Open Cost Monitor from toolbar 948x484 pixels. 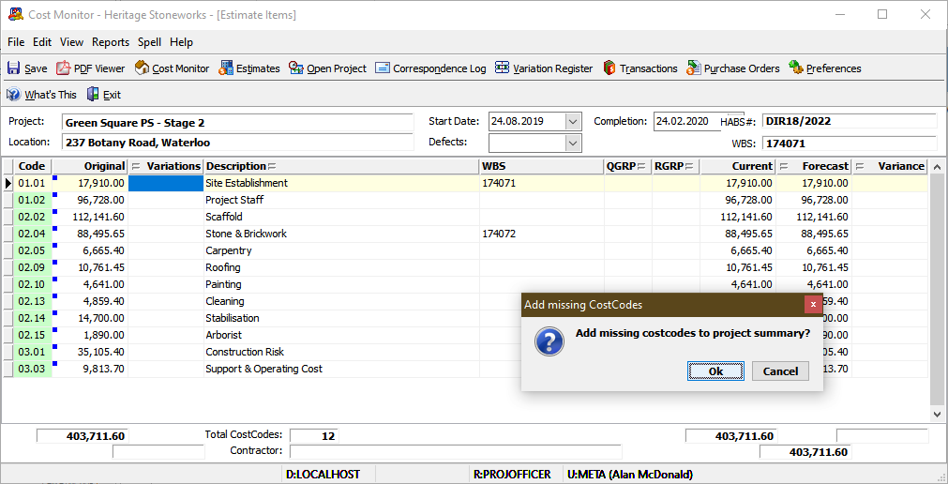172,68
